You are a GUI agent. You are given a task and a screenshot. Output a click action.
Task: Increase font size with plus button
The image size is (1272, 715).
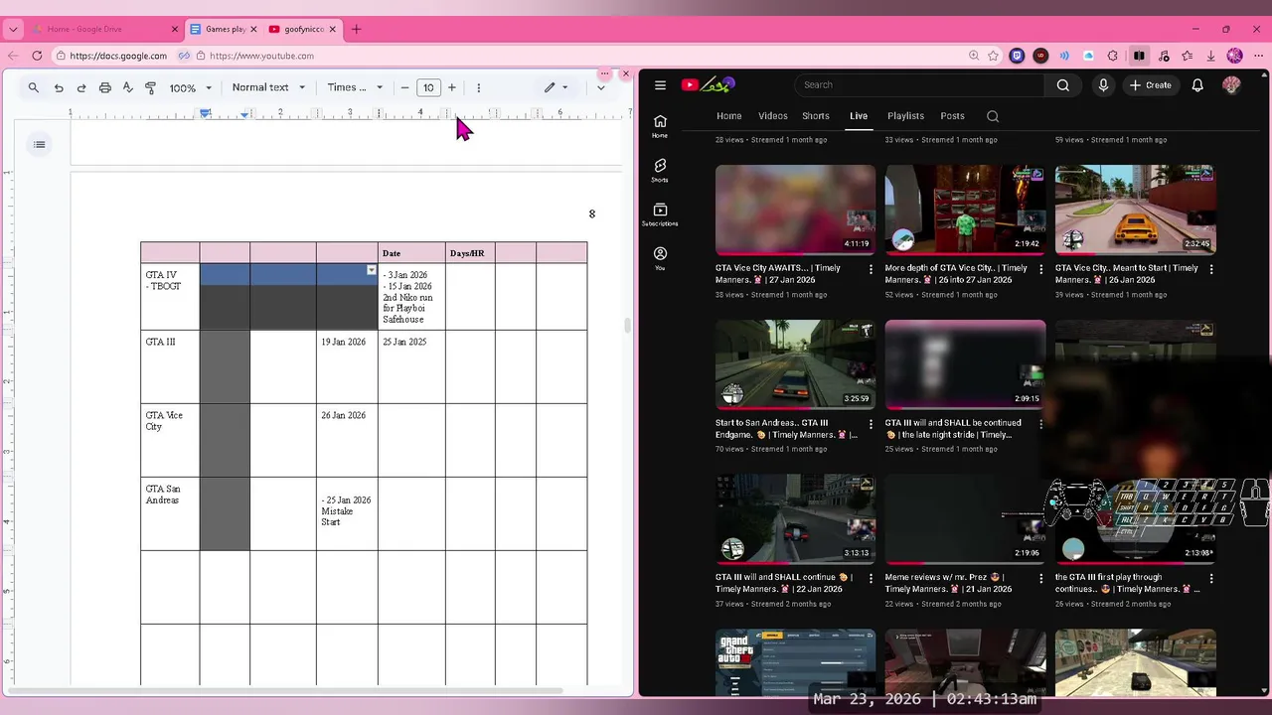click(x=452, y=87)
